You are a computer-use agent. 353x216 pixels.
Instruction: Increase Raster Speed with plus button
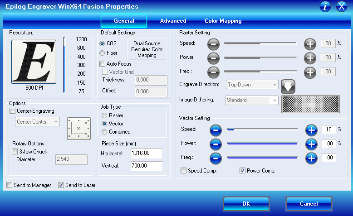[x=309, y=44]
